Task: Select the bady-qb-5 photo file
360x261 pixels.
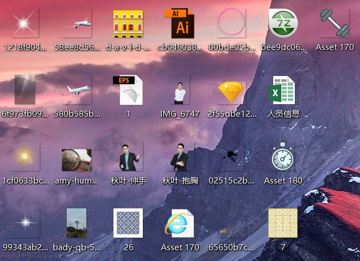Action: coord(77,224)
